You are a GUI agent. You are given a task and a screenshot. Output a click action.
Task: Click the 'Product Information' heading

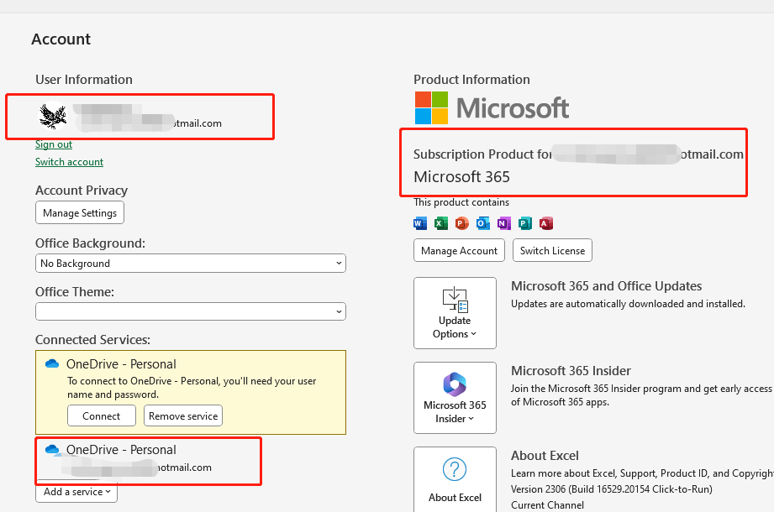pyautogui.click(x=471, y=80)
